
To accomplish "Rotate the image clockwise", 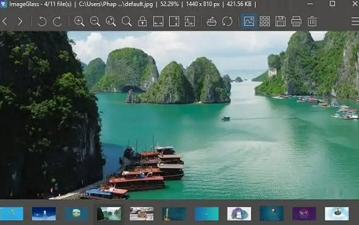I will click(x=58, y=22).
